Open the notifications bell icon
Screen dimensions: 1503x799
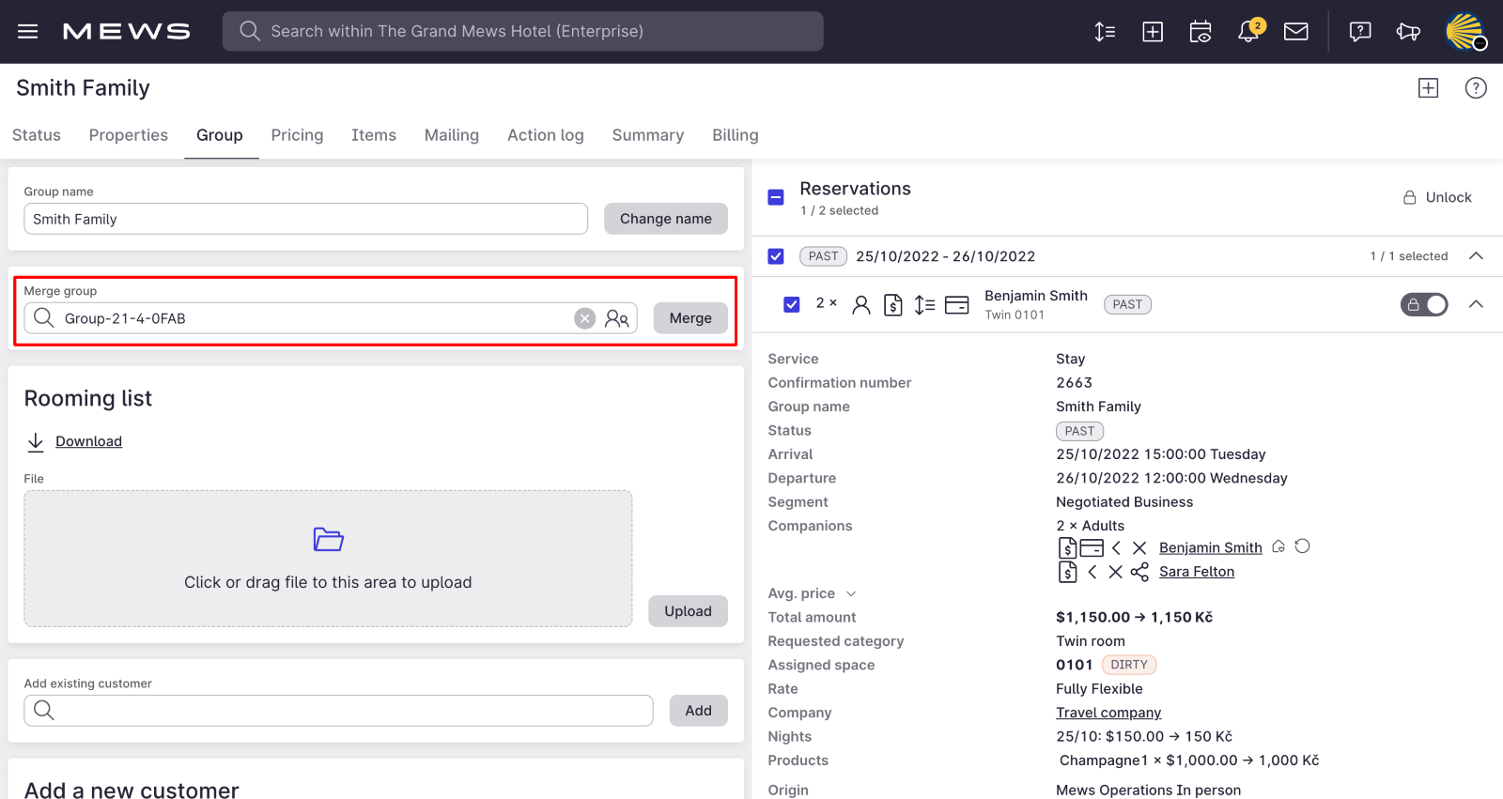1248,32
